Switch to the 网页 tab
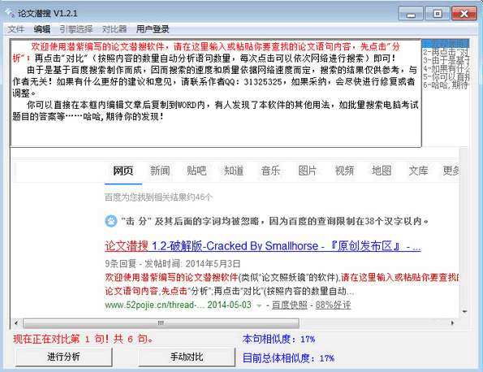 [123, 171]
